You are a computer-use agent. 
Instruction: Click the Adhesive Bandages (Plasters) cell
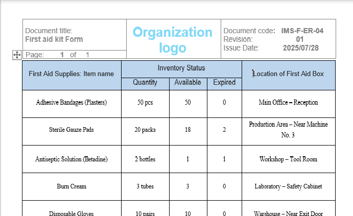(72, 103)
